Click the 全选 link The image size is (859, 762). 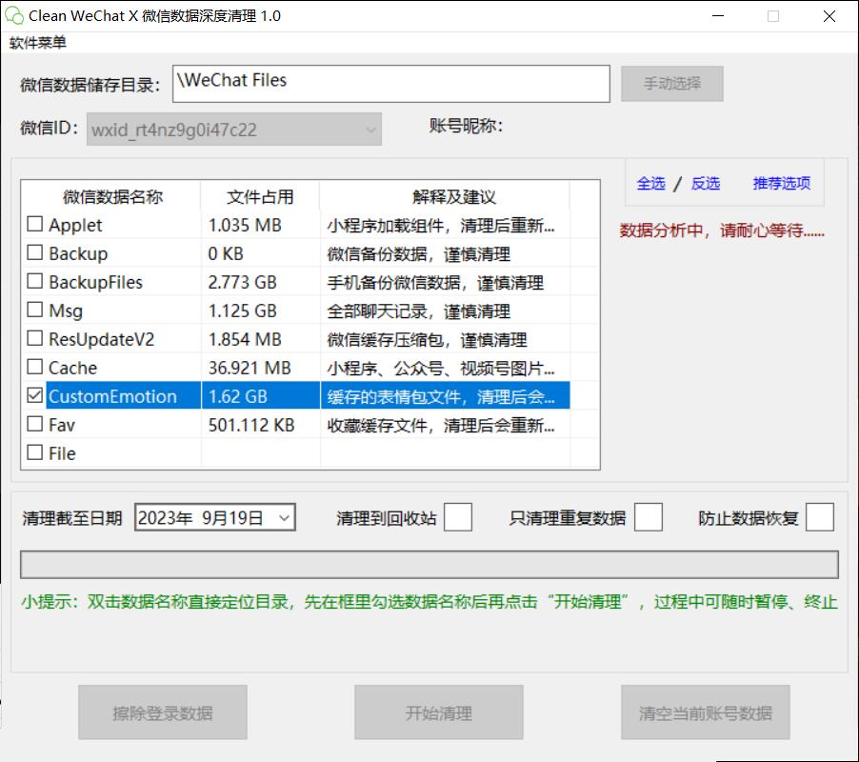point(650,184)
